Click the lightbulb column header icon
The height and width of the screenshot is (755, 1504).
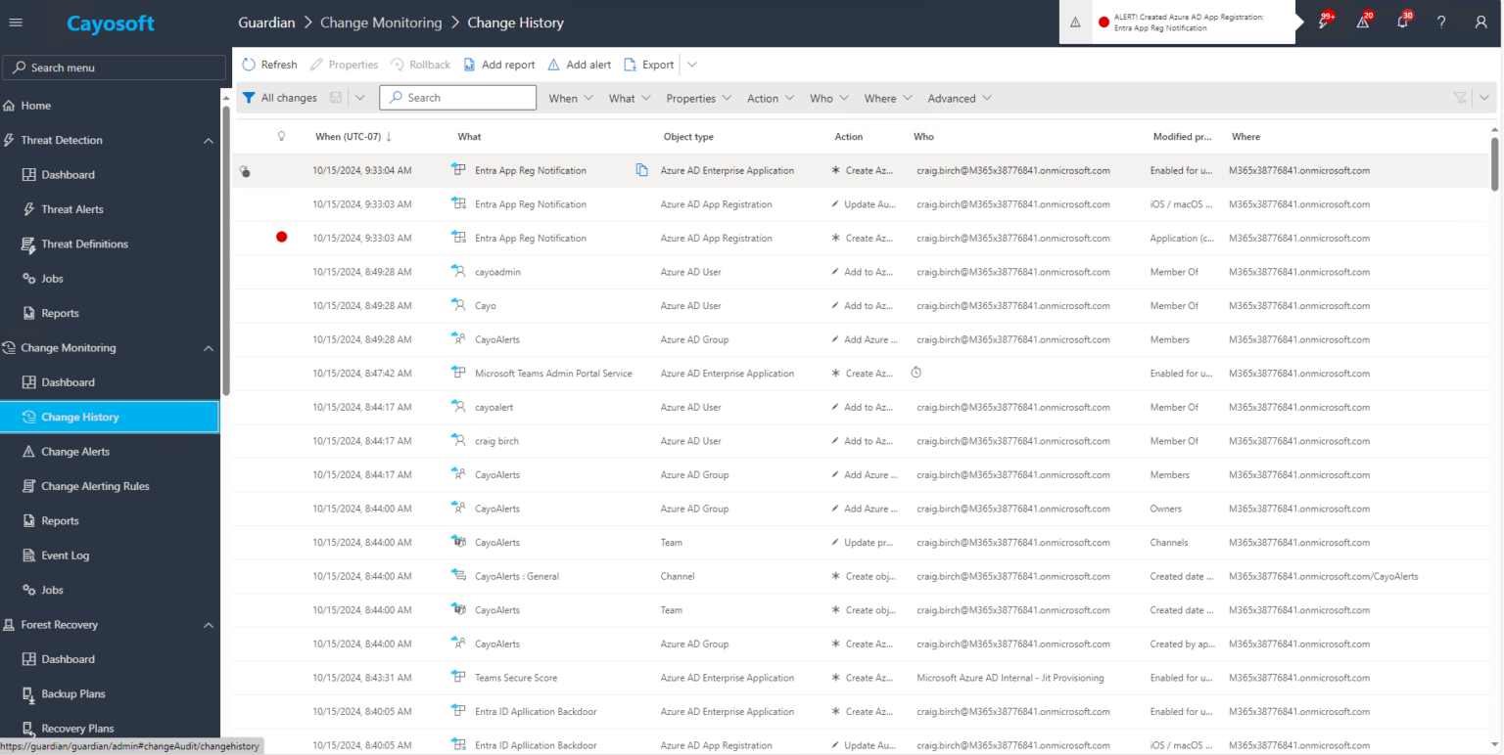click(282, 137)
